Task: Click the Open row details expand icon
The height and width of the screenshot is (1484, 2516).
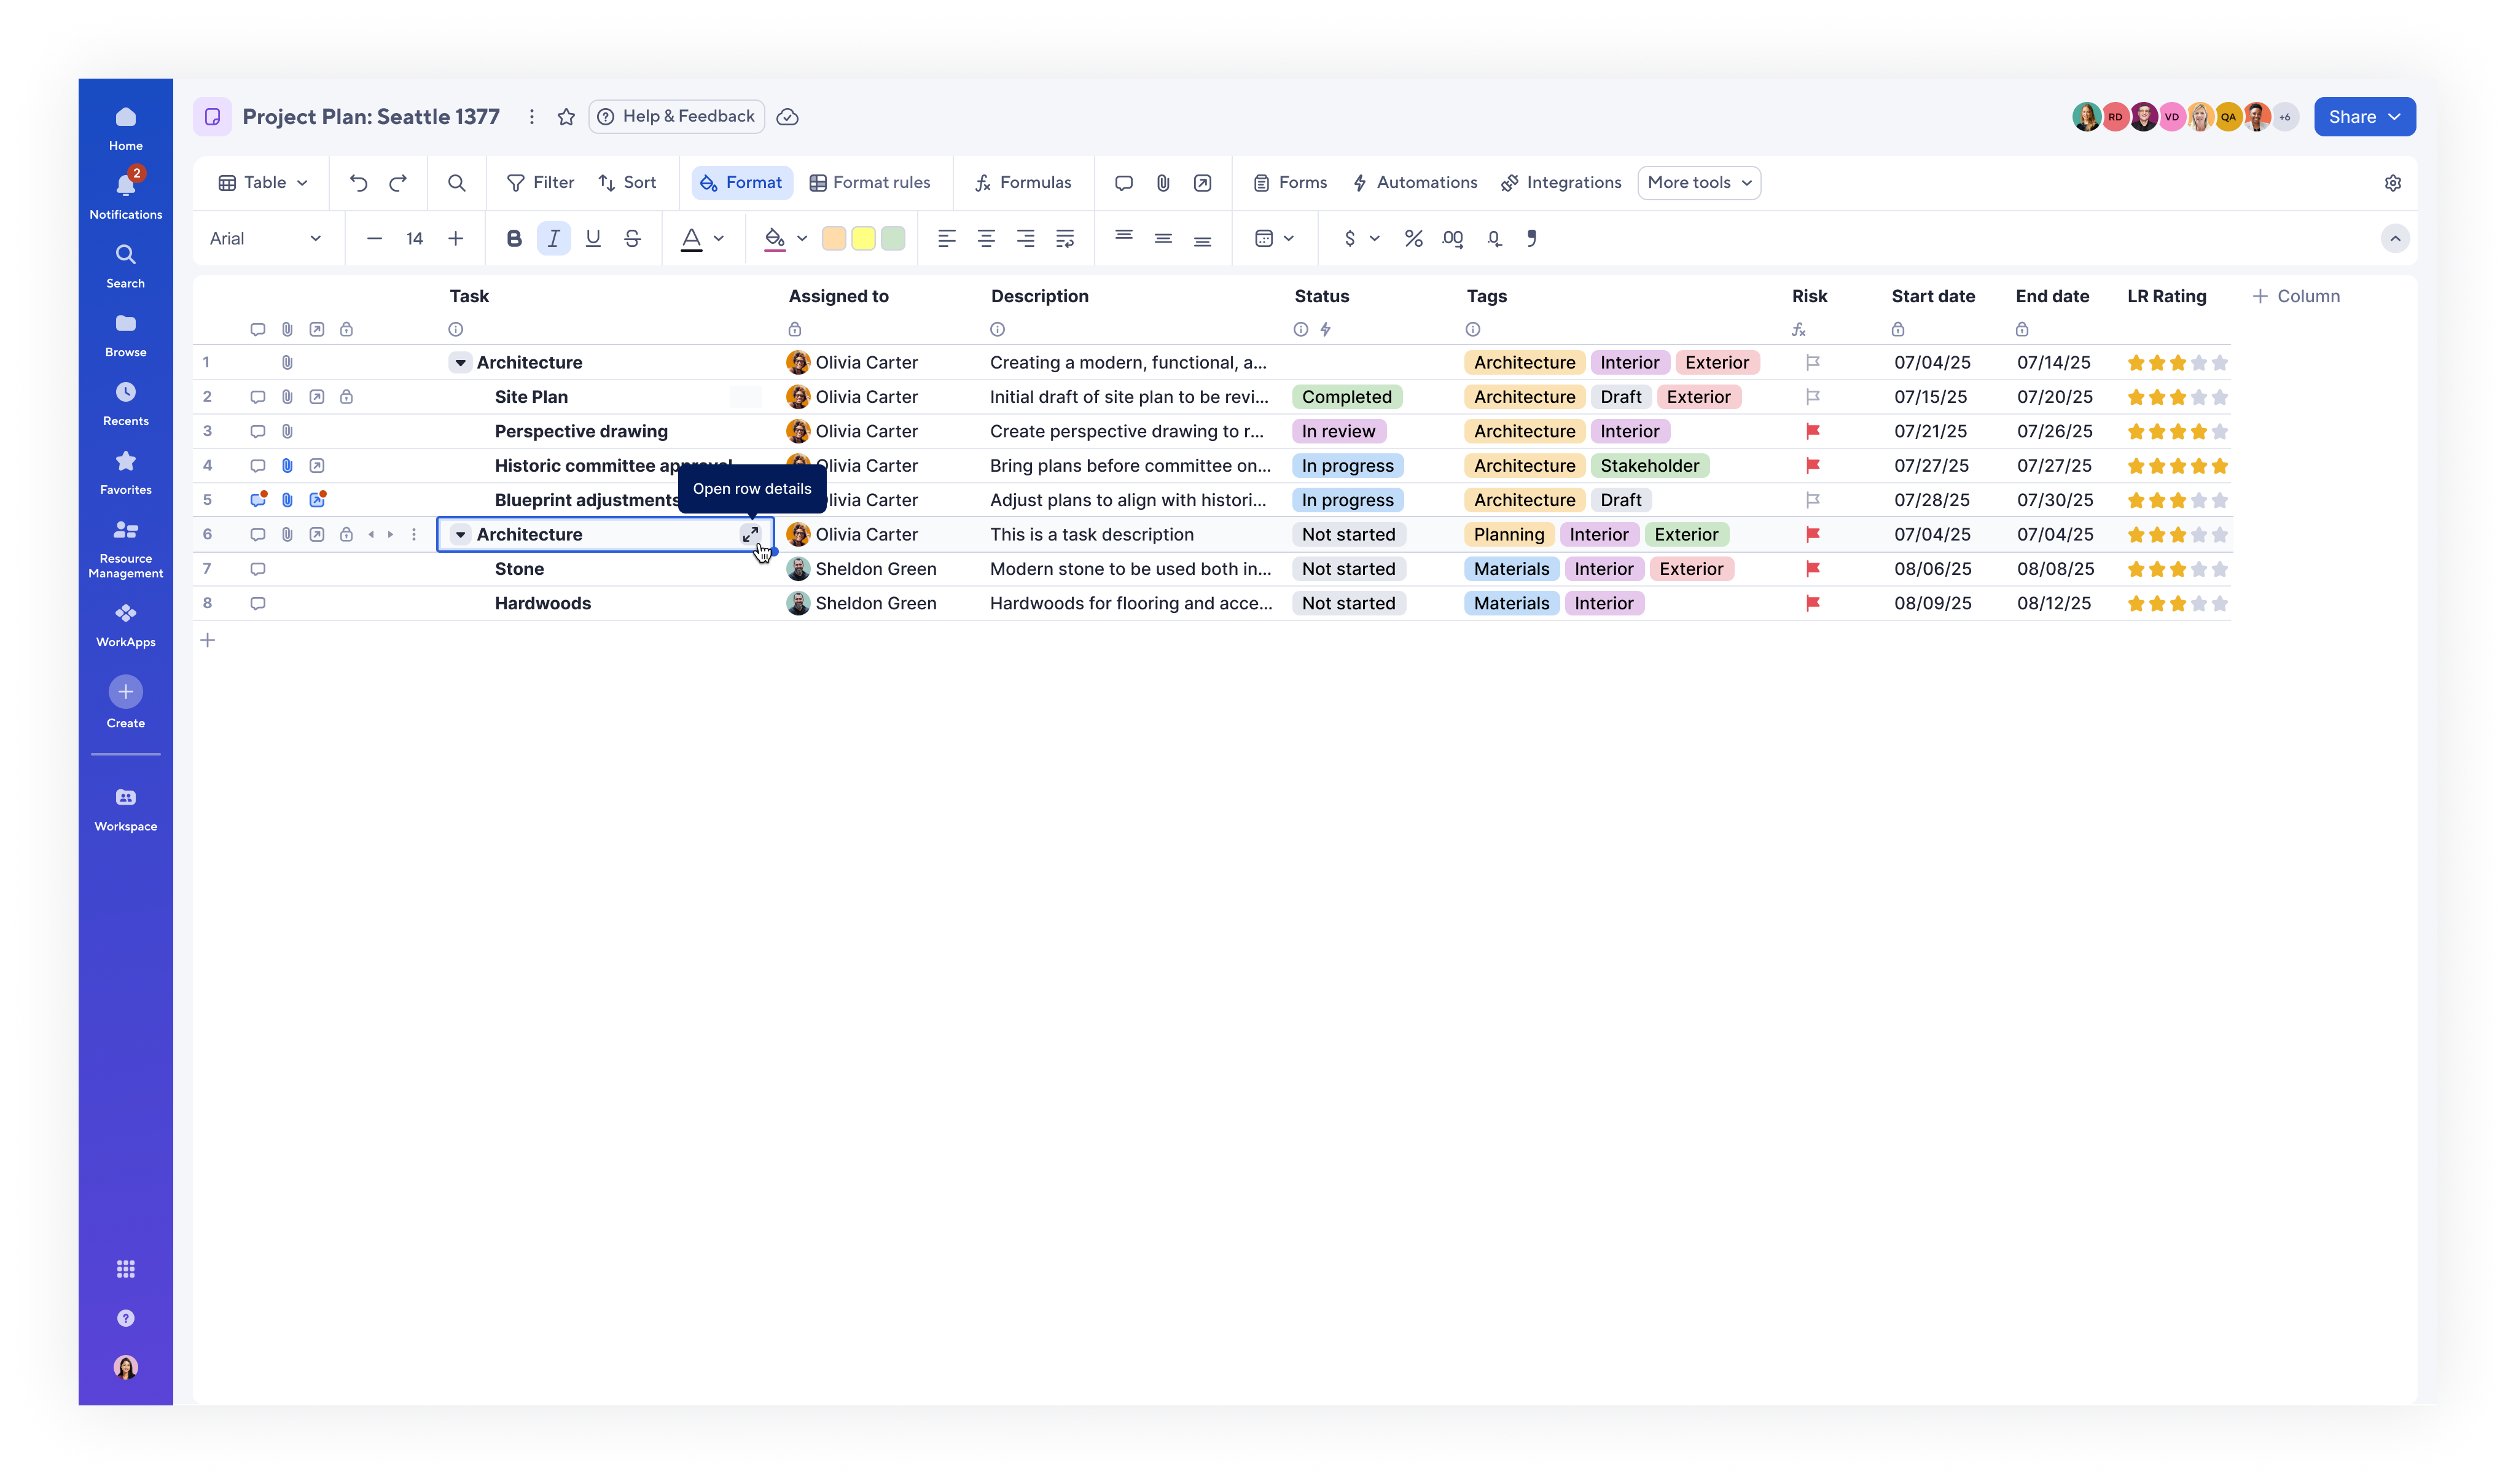Action: (x=750, y=534)
